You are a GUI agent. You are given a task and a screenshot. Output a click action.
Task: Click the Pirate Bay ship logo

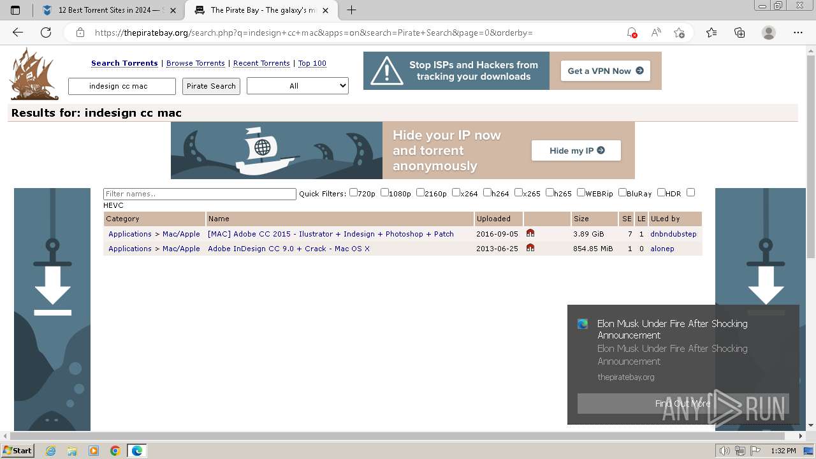(34, 74)
